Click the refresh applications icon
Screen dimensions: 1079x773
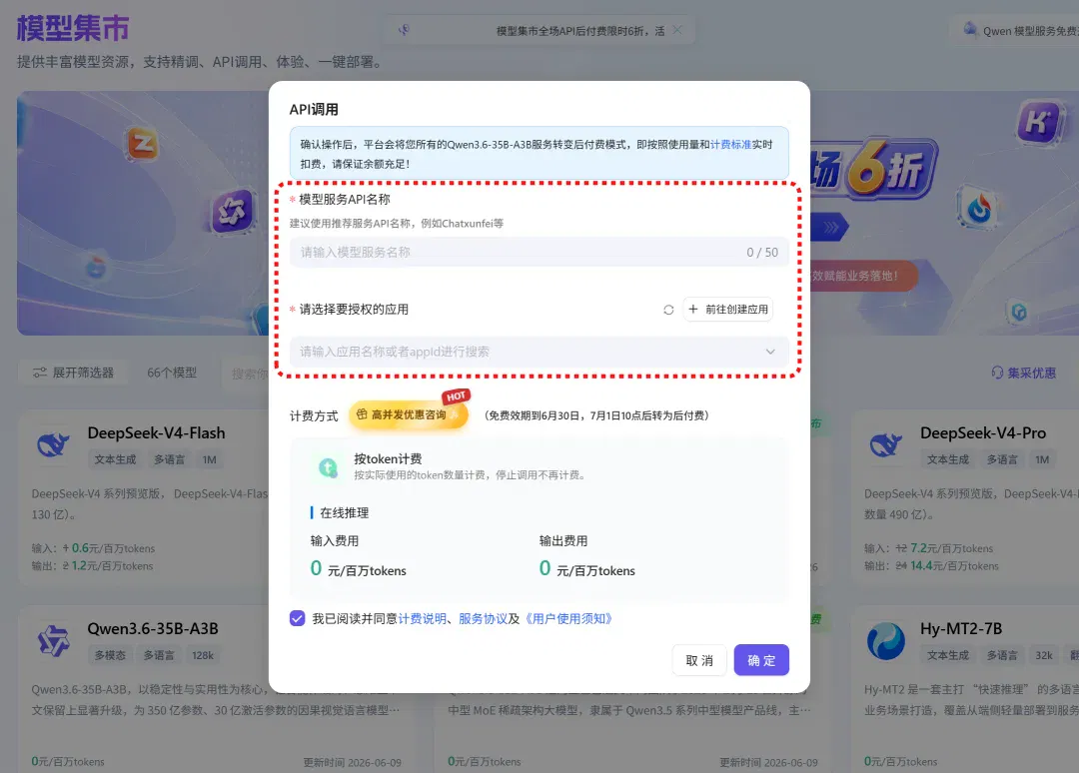tap(668, 310)
